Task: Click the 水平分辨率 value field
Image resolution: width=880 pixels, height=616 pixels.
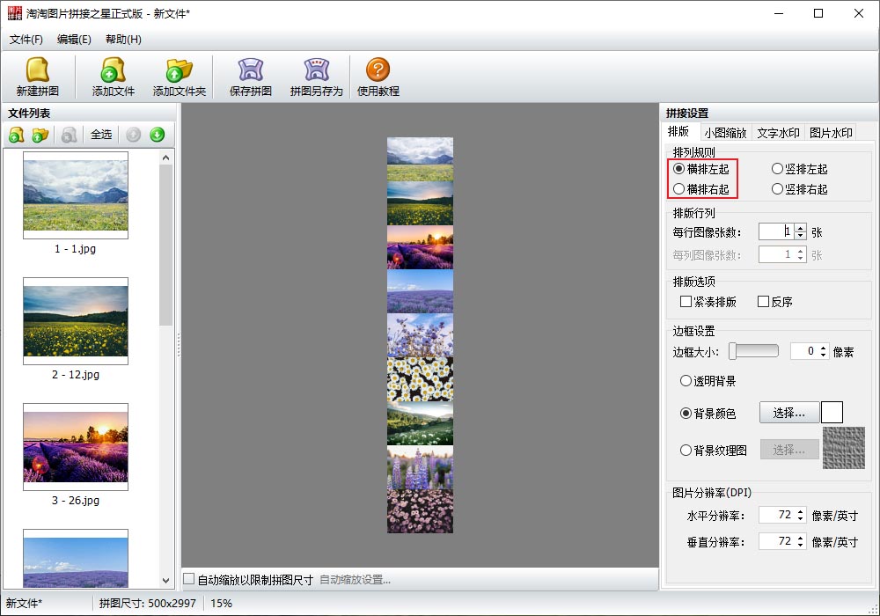Action: [x=777, y=515]
